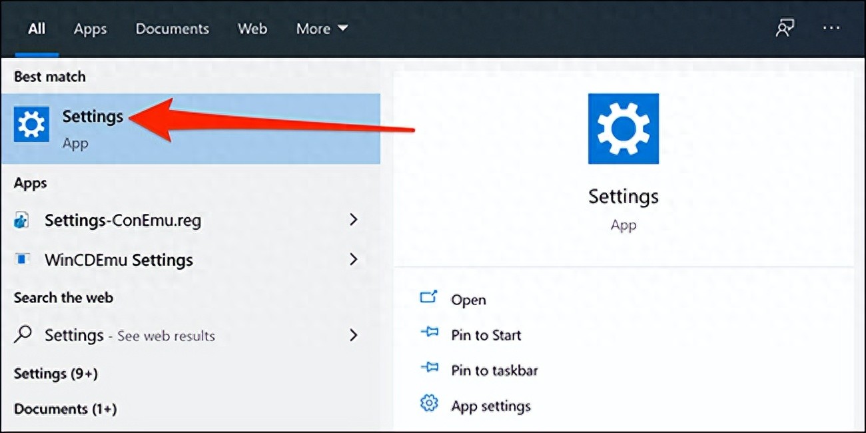Choose Pin to taskbar action
Screen dimensions: 866x433
click(494, 370)
